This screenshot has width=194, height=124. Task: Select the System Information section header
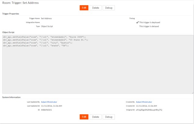pyautogui.click(x=11, y=97)
